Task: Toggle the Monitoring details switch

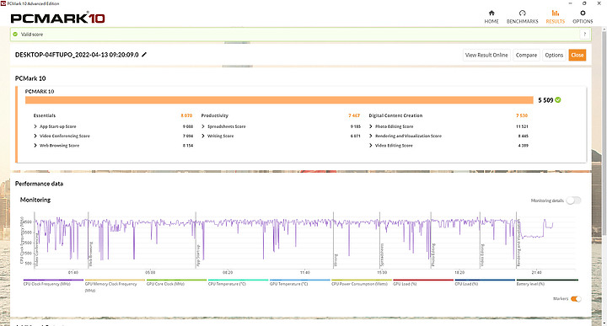Action: click(573, 200)
